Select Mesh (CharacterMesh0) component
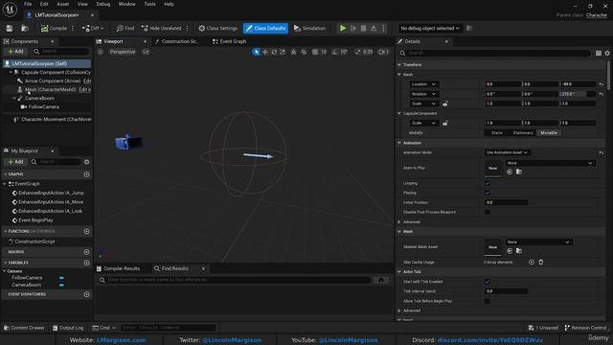This screenshot has height=345, width=613. click(51, 89)
